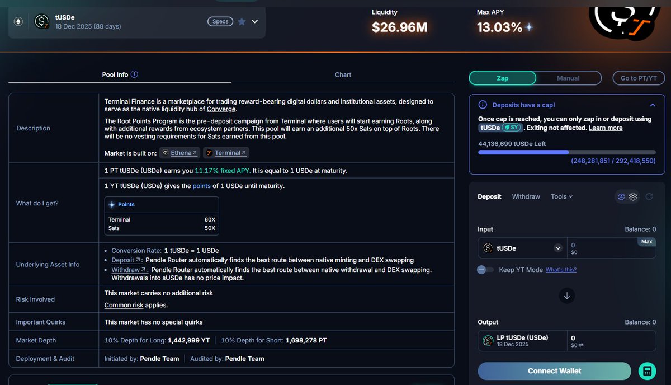This screenshot has height=385, width=671.
Task: Click the auto-routing icon beside settings
Action: (621, 196)
